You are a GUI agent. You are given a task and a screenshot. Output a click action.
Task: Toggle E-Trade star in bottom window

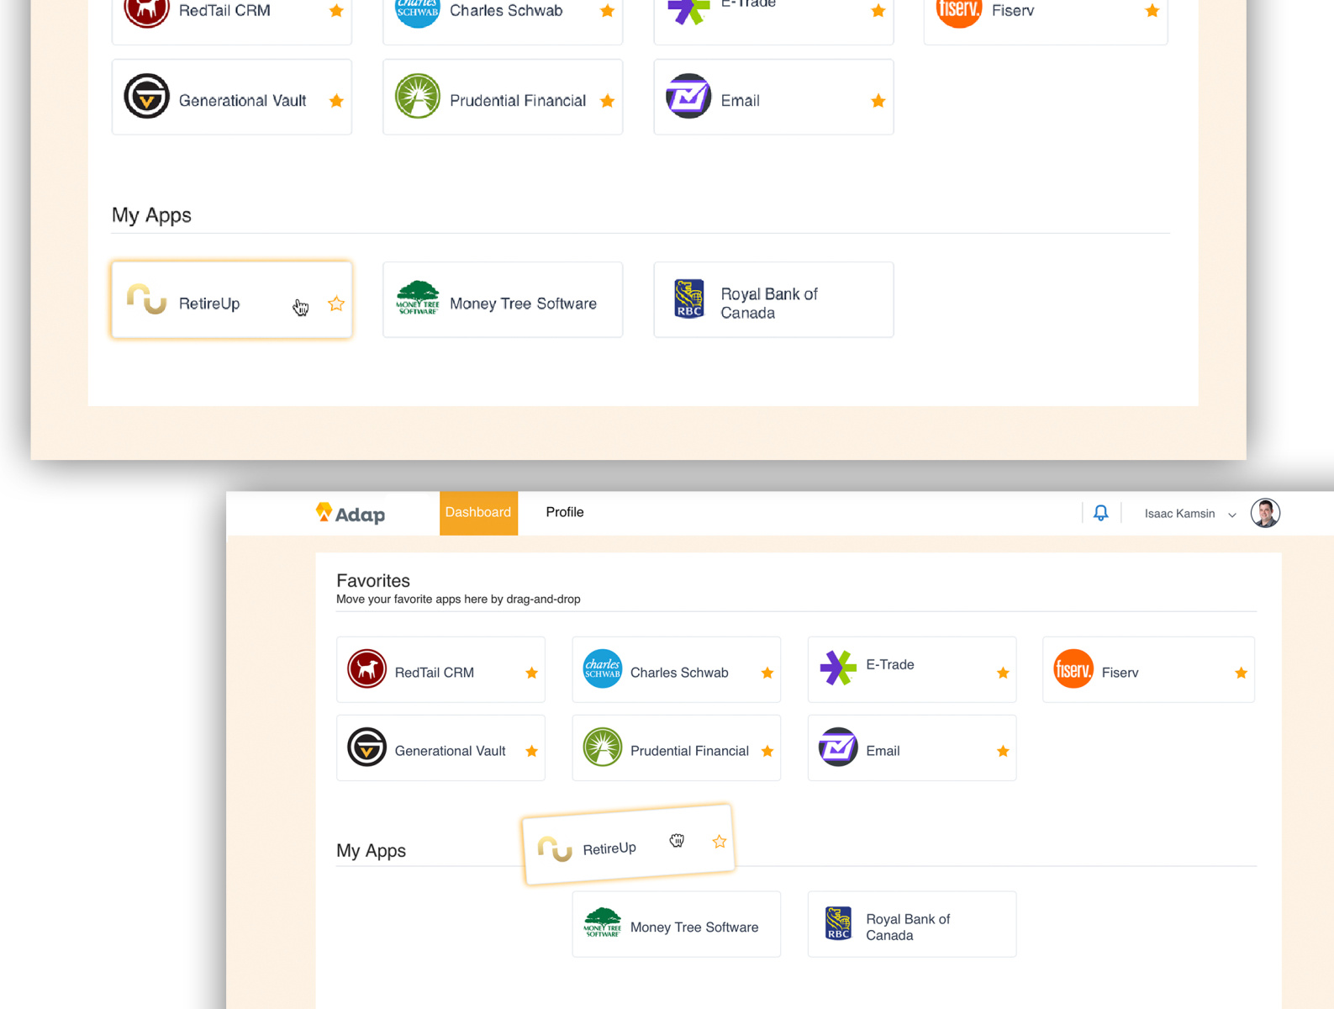[x=1003, y=673]
